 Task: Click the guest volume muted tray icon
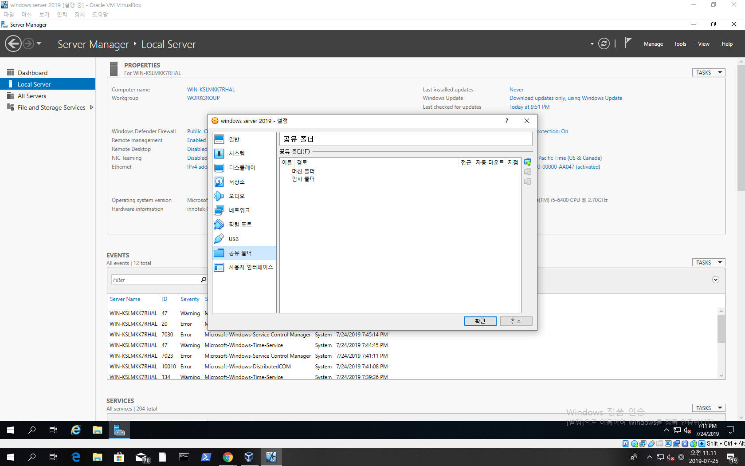click(x=687, y=430)
